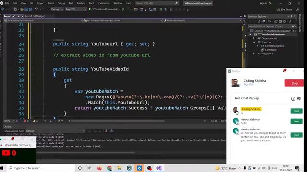Click Solution Explorer properties wrench icon
Screen dimensions: 307x172
(x=291, y=21)
